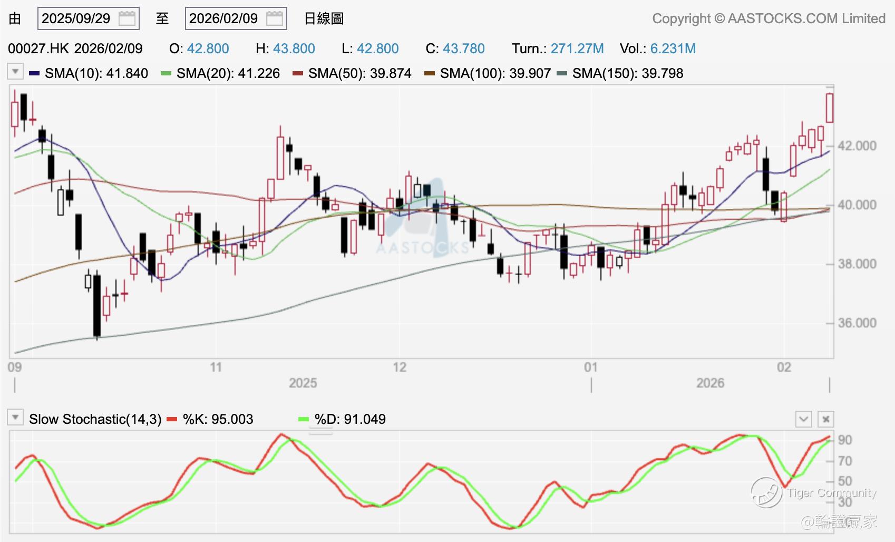Collapse Slow Stochastic panel with chevron button
This screenshot has height=542, width=895.
tap(803, 419)
